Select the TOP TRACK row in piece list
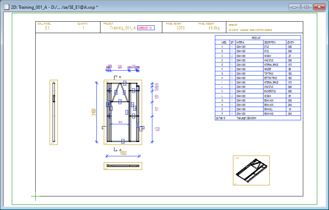The height and width of the screenshot is (210, 329). point(269,74)
